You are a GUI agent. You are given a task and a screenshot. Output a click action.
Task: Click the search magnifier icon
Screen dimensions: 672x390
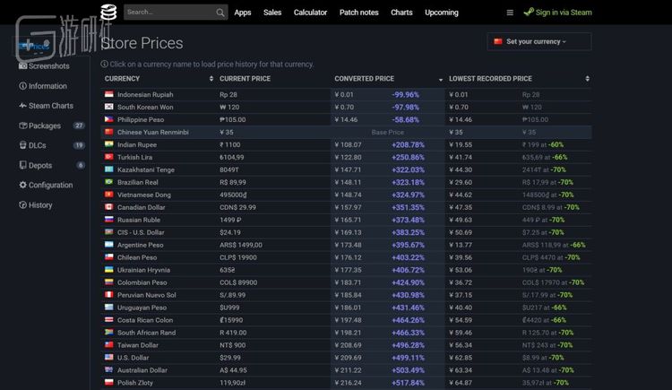220,13
